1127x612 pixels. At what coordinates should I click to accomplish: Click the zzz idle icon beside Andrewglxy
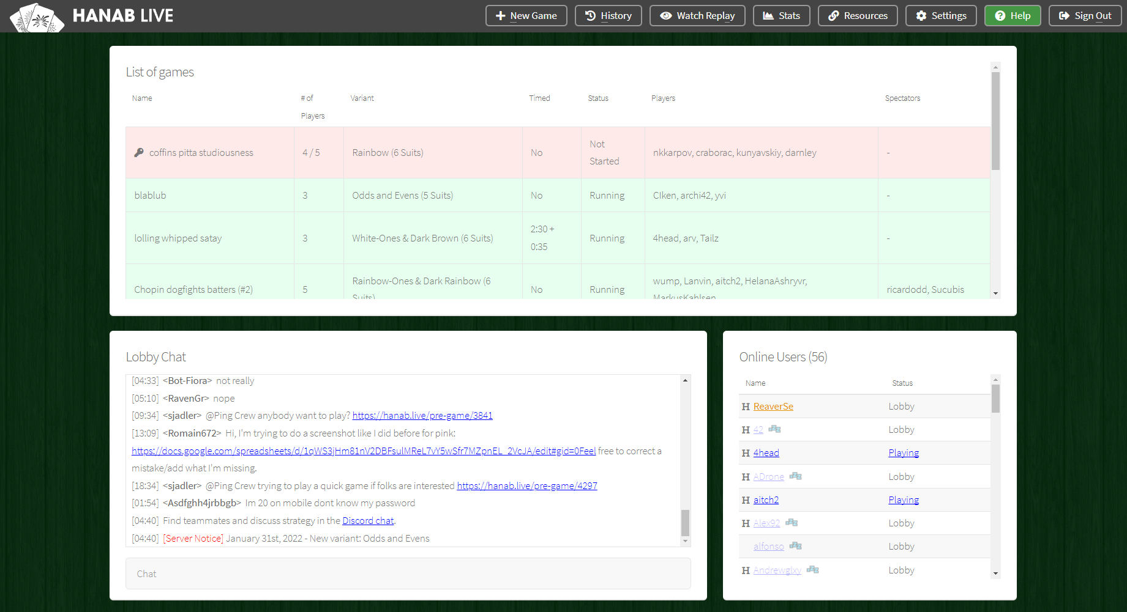[x=812, y=570]
